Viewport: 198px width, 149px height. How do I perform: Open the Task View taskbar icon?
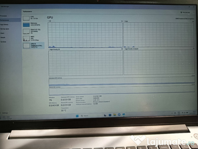click(105, 115)
